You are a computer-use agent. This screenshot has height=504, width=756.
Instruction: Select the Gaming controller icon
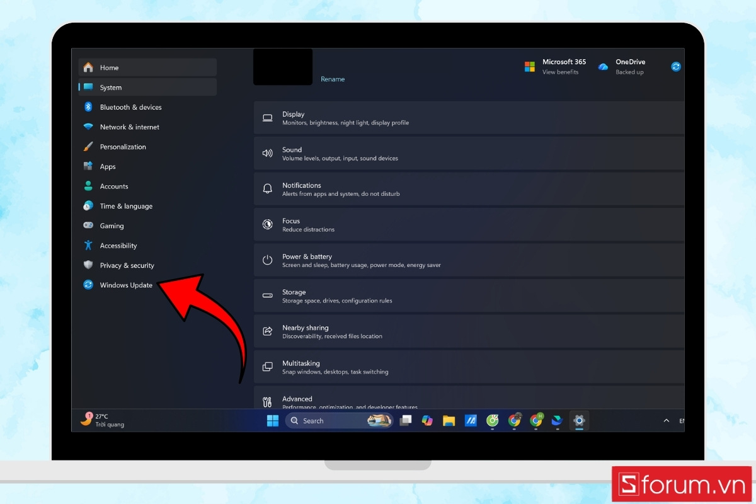pyautogui.click(x=88, y=226)
